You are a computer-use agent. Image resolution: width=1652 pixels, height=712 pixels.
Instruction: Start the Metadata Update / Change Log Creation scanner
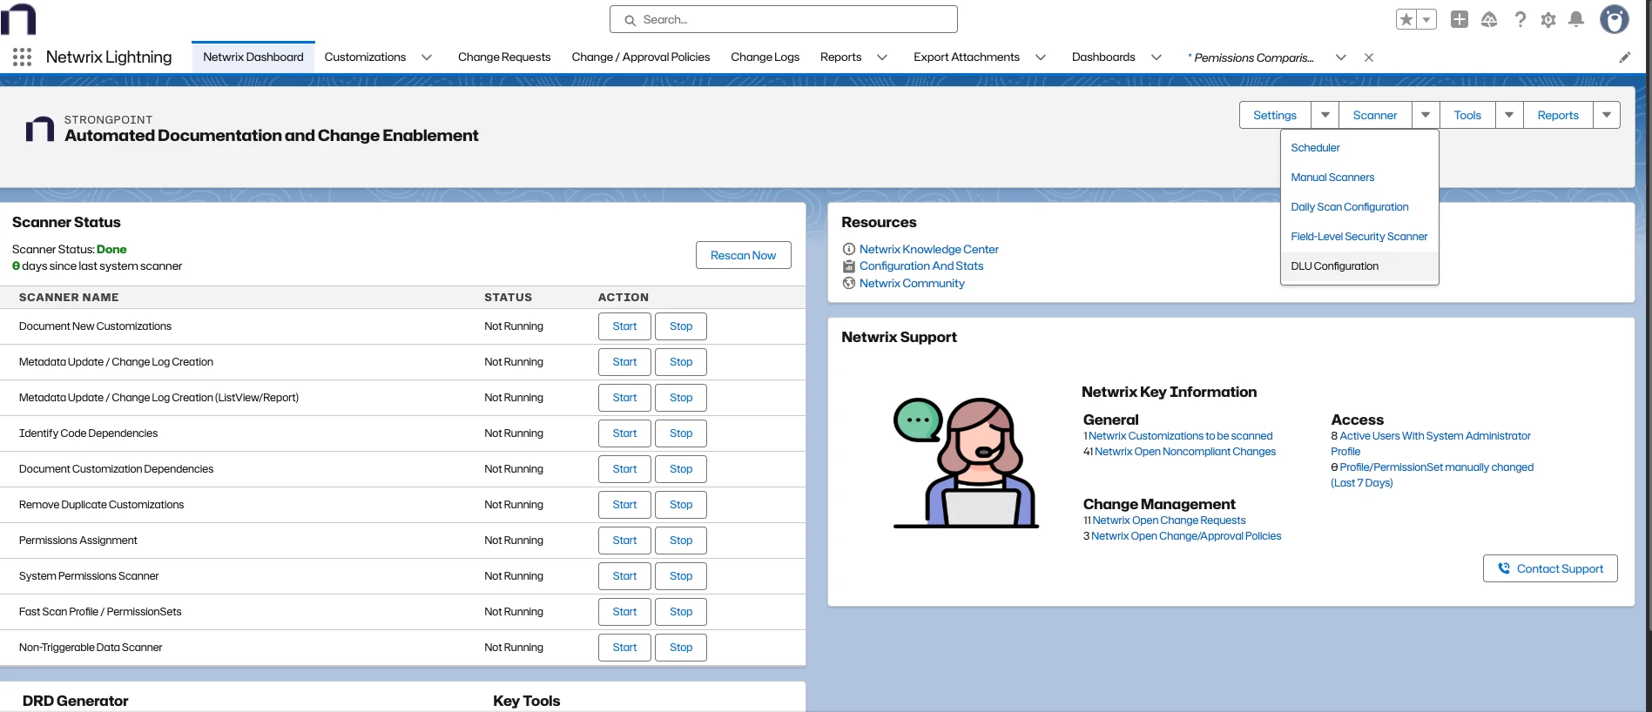624,362
